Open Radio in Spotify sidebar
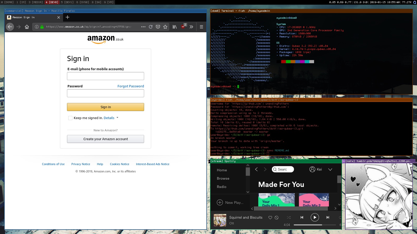Image resolution: width=417 pixels, height=234 pixels. coord(222,187)
